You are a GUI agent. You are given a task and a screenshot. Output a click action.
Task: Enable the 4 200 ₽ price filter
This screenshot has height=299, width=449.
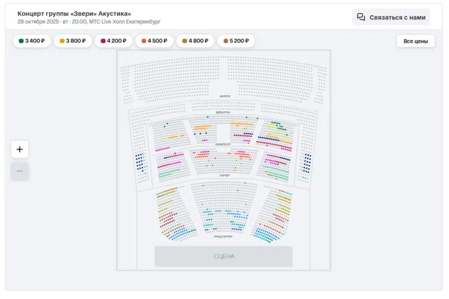click(x=113, y=41)
